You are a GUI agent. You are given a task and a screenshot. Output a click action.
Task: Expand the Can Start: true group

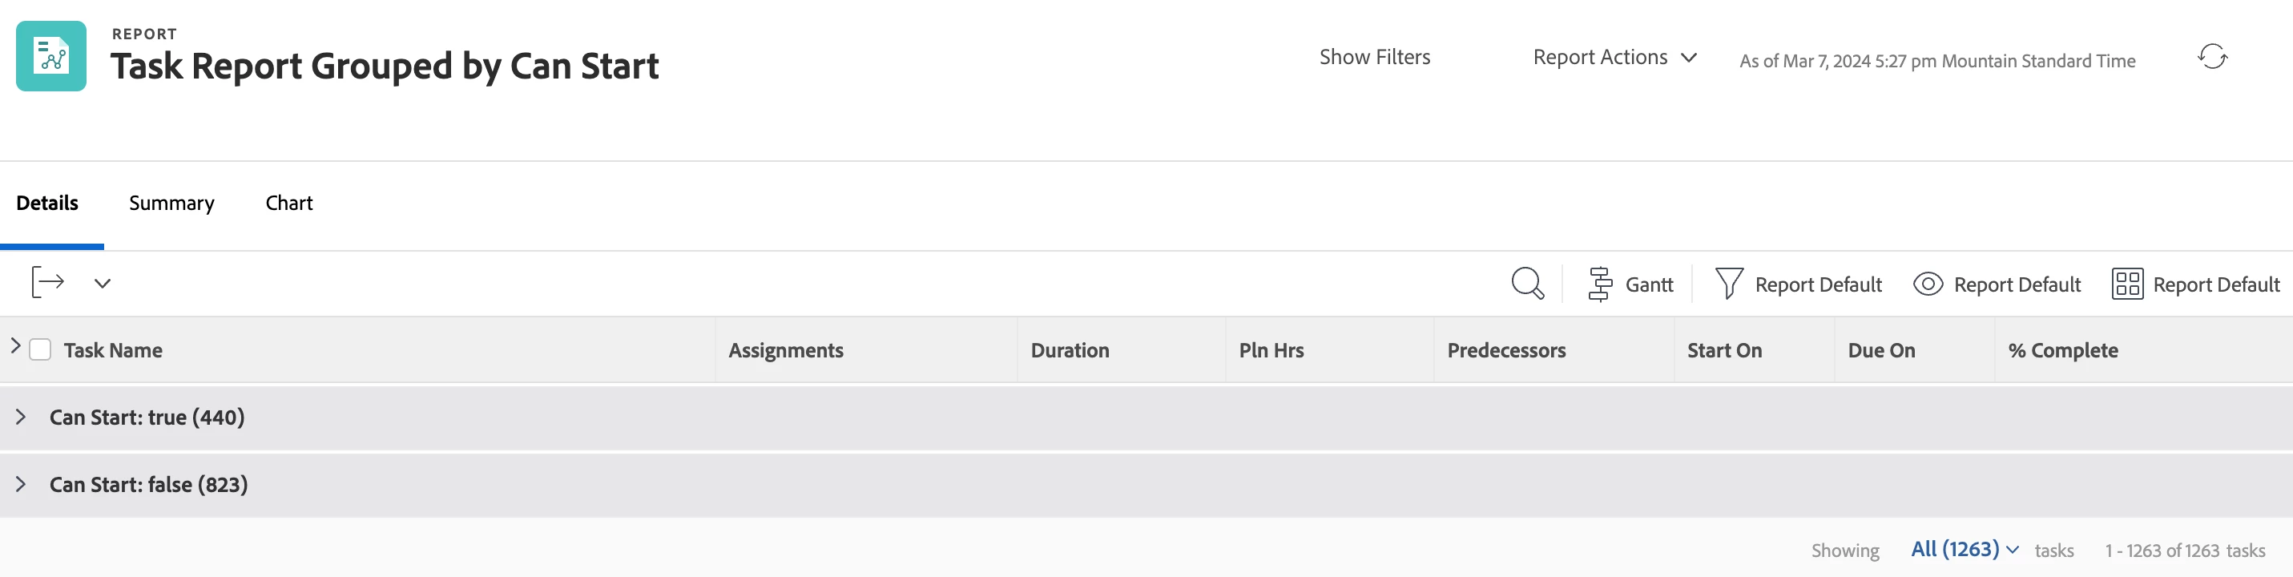(x=21, y=417)
